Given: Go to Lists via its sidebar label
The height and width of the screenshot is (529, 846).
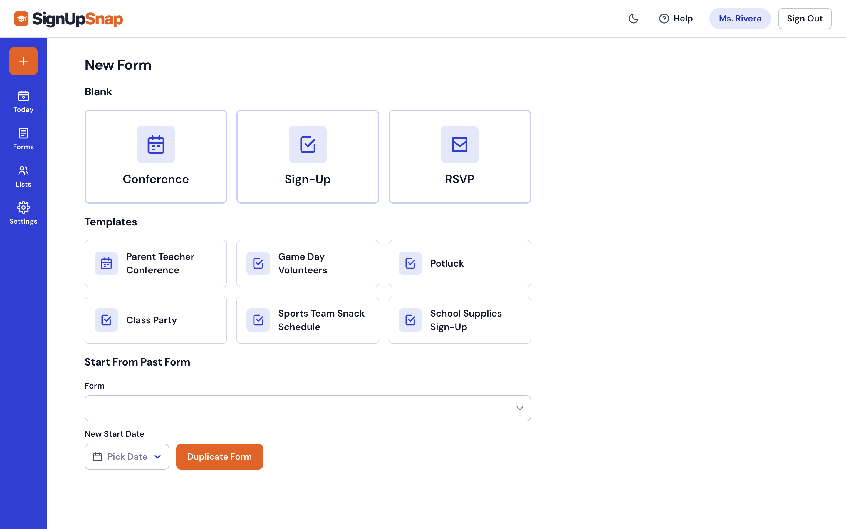Looking at the screenshot, I should tap(23, 184).
